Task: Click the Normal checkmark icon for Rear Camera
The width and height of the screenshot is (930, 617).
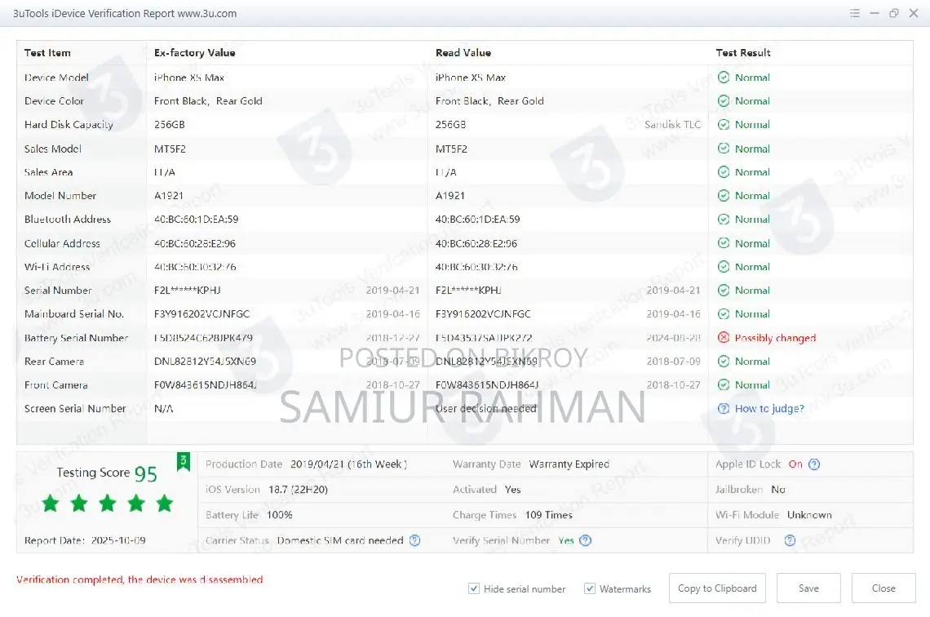Action: coord(724,362)
